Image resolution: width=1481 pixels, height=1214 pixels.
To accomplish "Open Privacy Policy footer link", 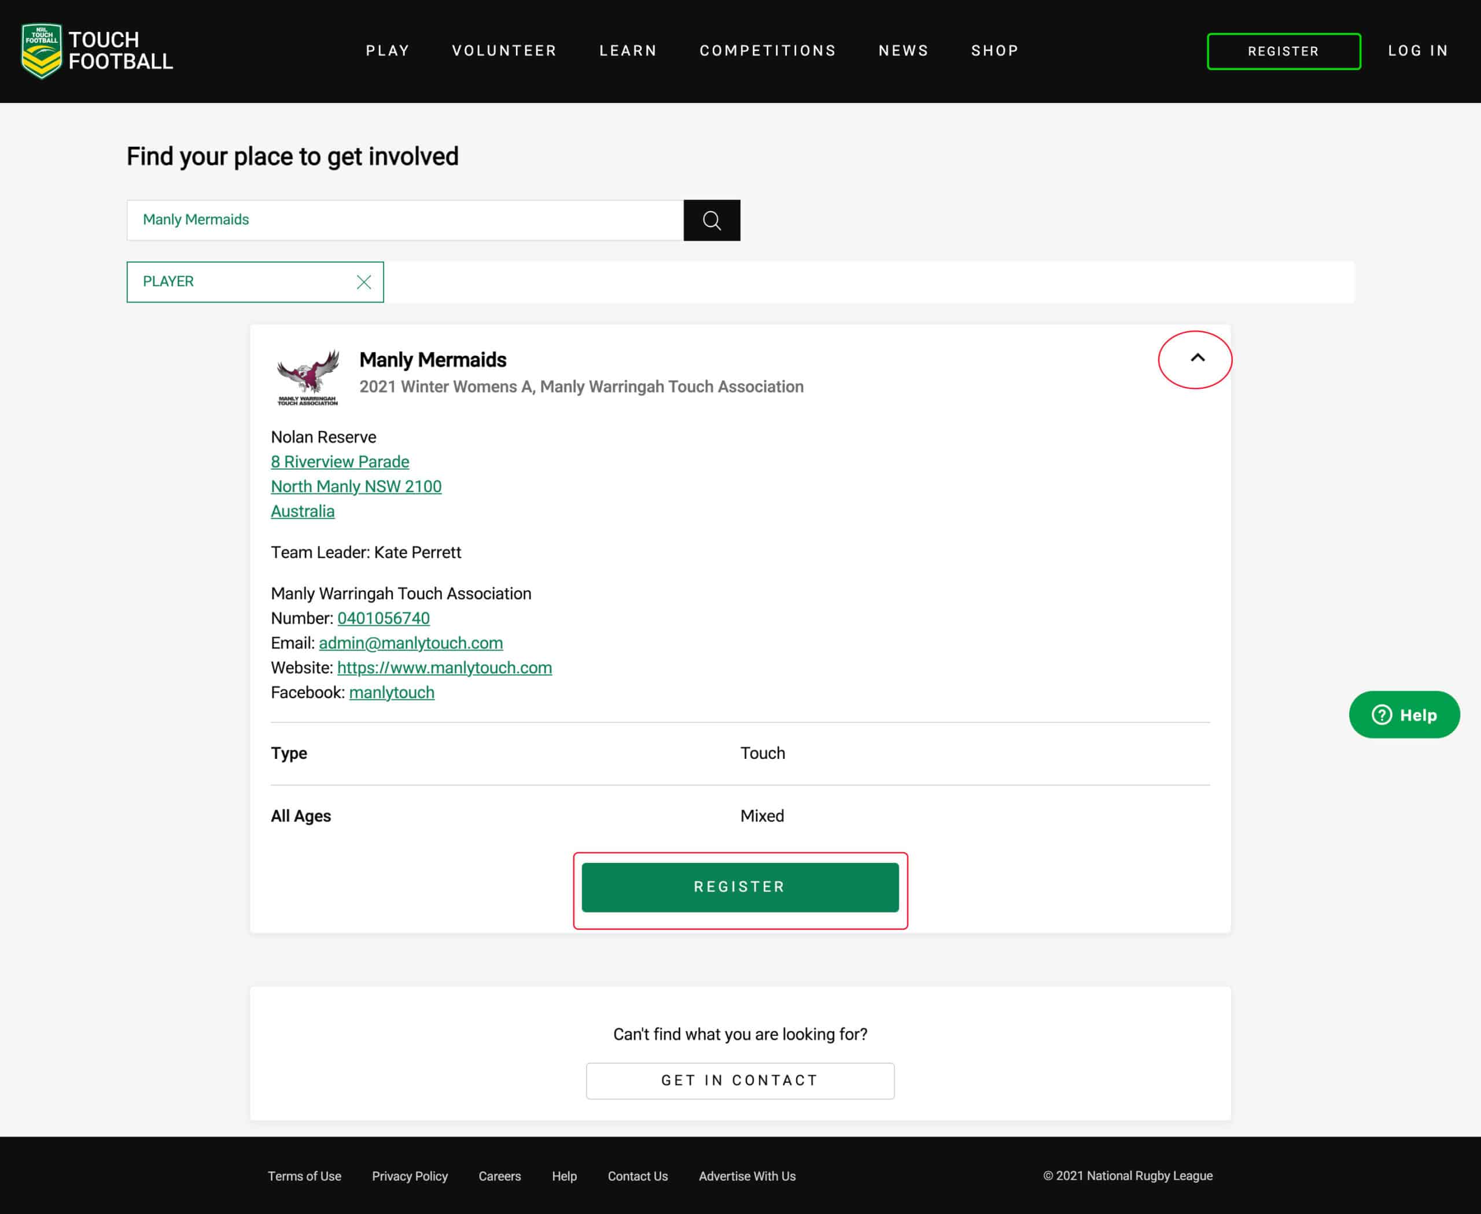I will pos(410,1176).
